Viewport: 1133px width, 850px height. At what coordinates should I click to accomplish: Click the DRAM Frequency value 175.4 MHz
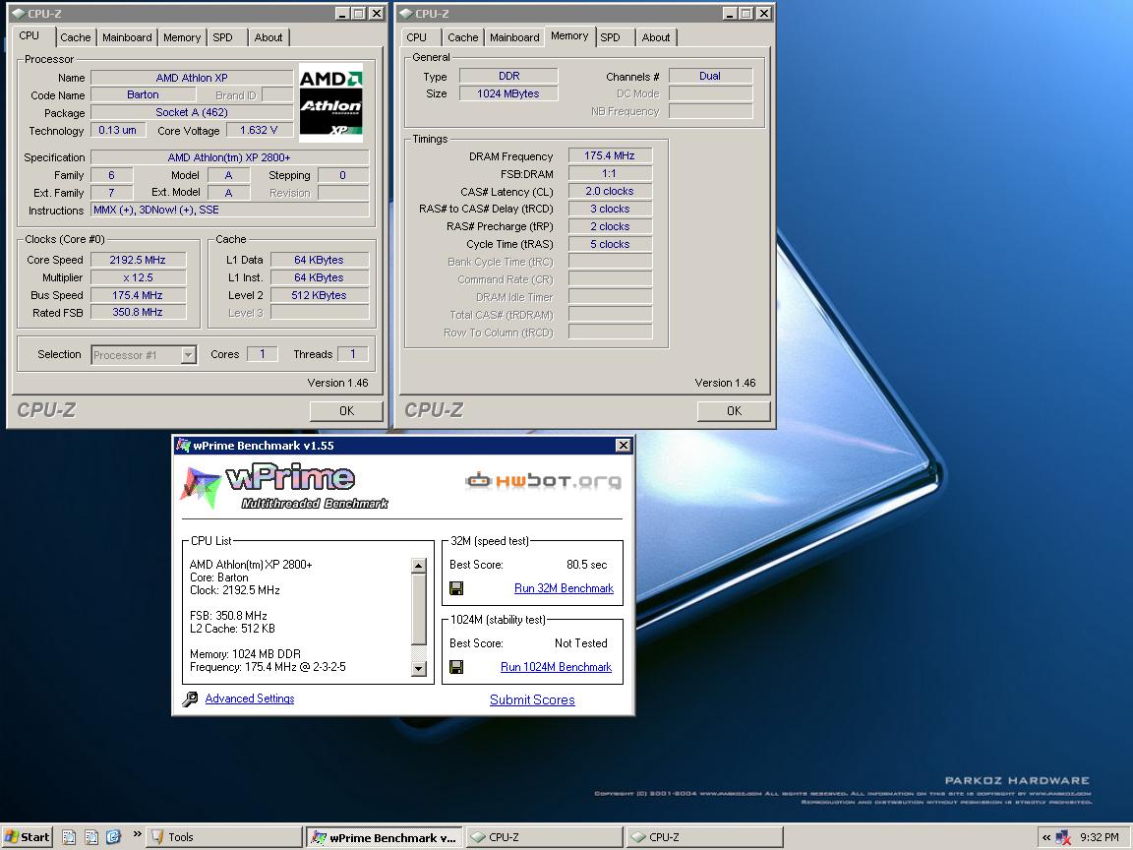coord(610,155)
